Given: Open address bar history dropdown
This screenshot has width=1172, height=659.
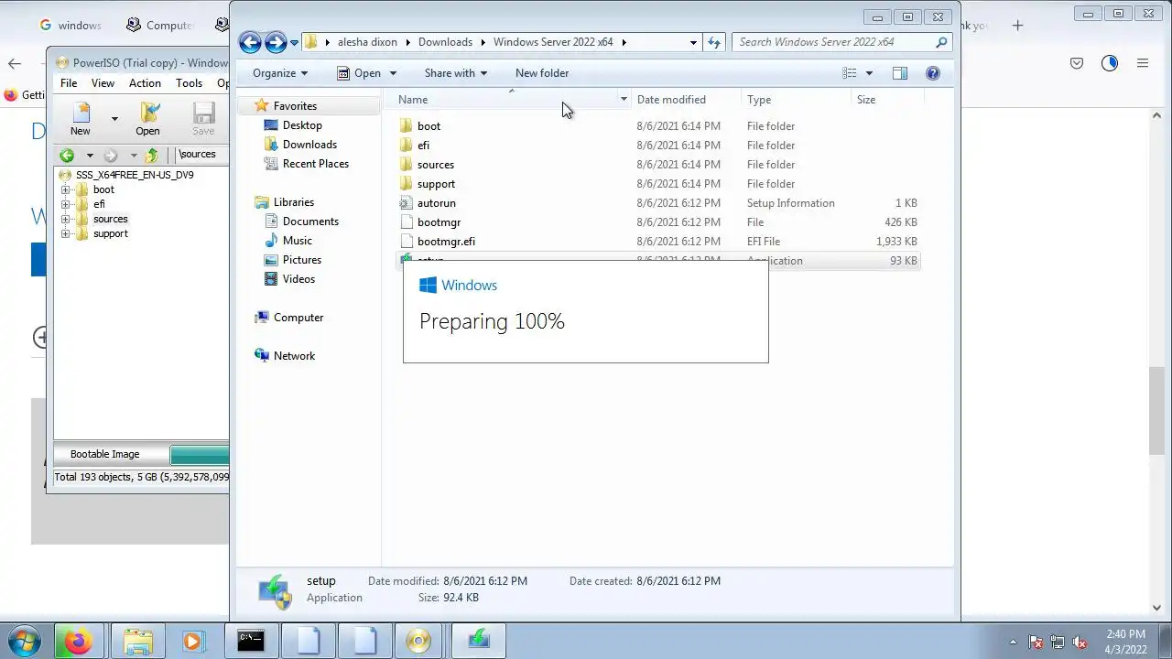Looking at the screenshot, I should click(x=693, y=42).
